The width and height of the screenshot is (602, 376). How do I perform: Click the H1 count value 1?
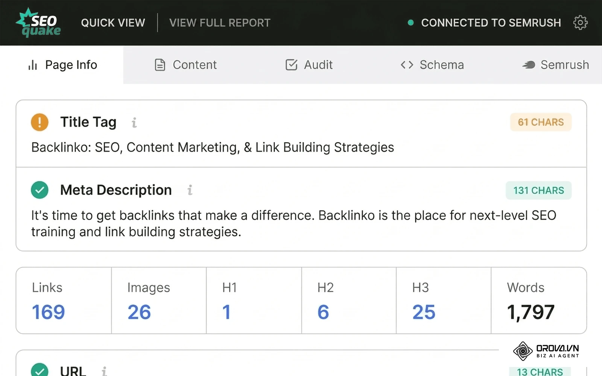(x=227, y=312)
